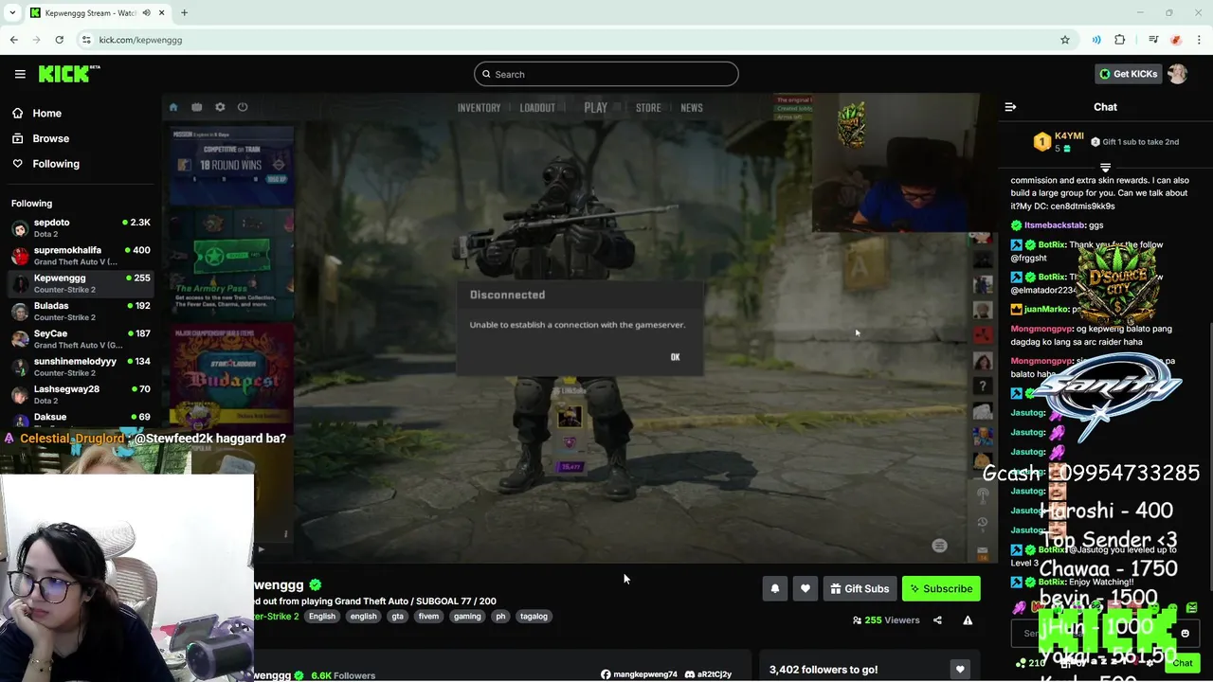Bookmark this page with star icon

pos(1065,40)
